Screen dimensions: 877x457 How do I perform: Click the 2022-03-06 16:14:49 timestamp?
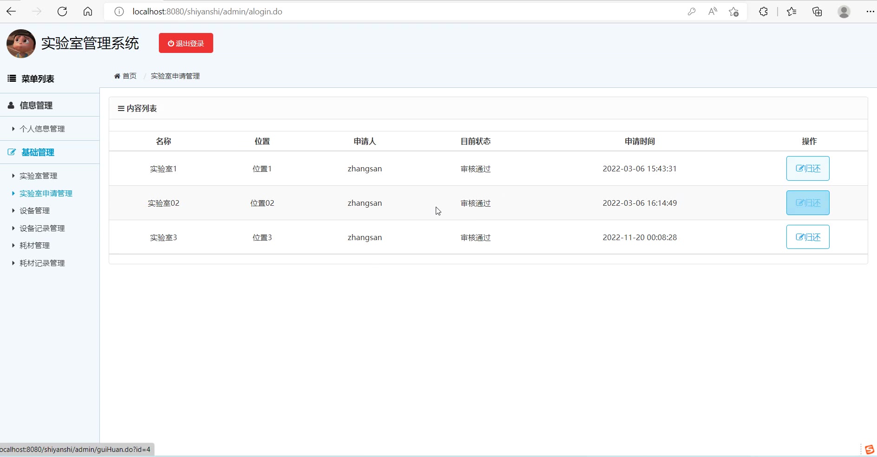[640, 203]
